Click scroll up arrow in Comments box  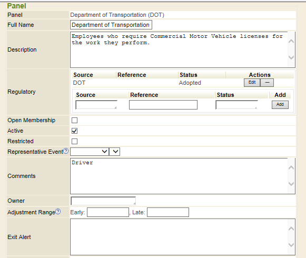(x=291, y=167)
